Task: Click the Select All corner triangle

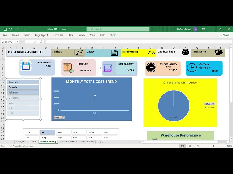Action: (3, 47)
